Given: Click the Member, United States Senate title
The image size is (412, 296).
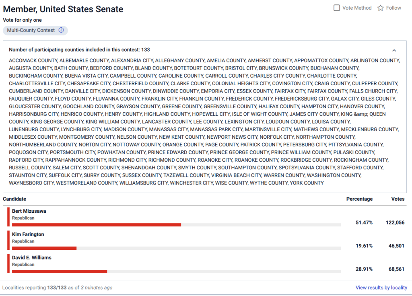Looking at the screenshot, I should pyautogui.click(x=63, y=9).
